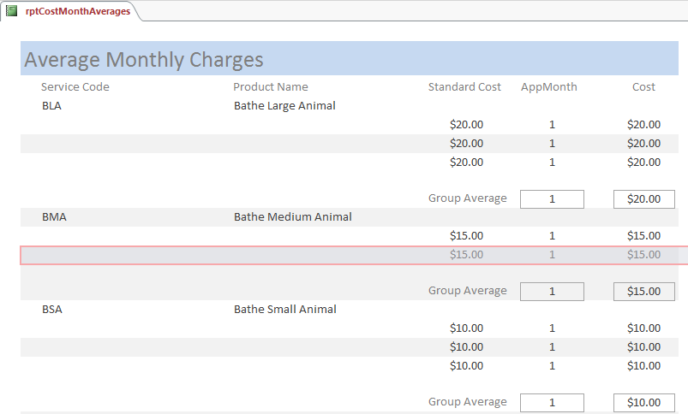
Task: Click the AppMonth group average box under BLA
Action: pyautogui.click(x=552, y=199)
